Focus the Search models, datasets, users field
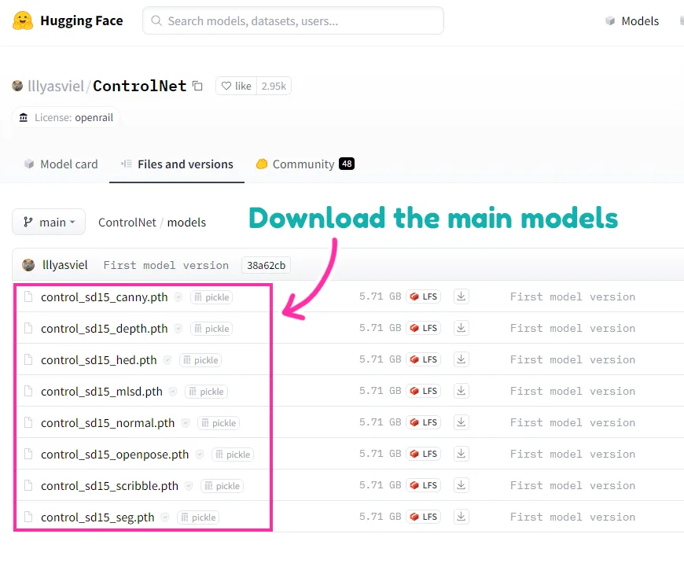 293,20
